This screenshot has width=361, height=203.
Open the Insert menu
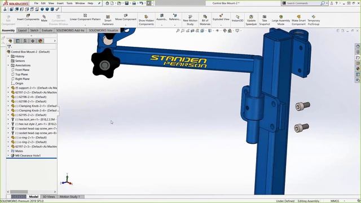point(60,3)
